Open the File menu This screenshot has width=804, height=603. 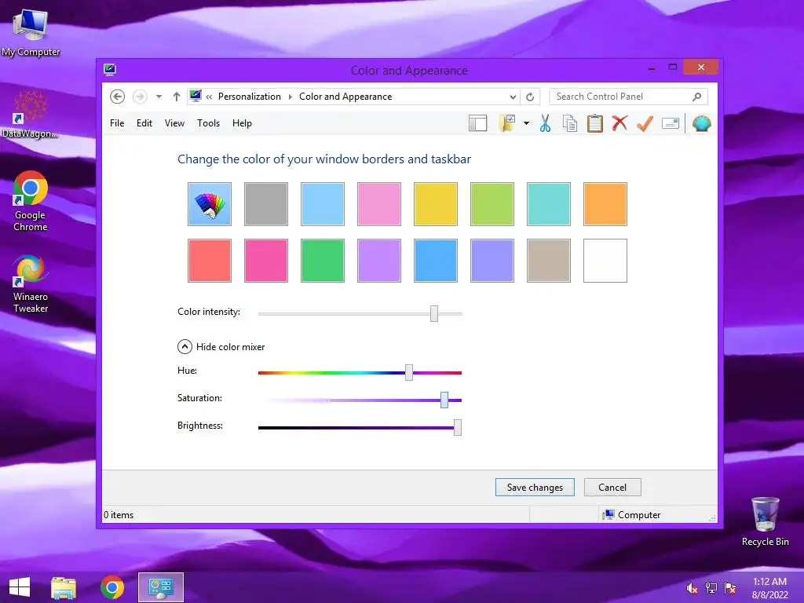pos(117,123)
